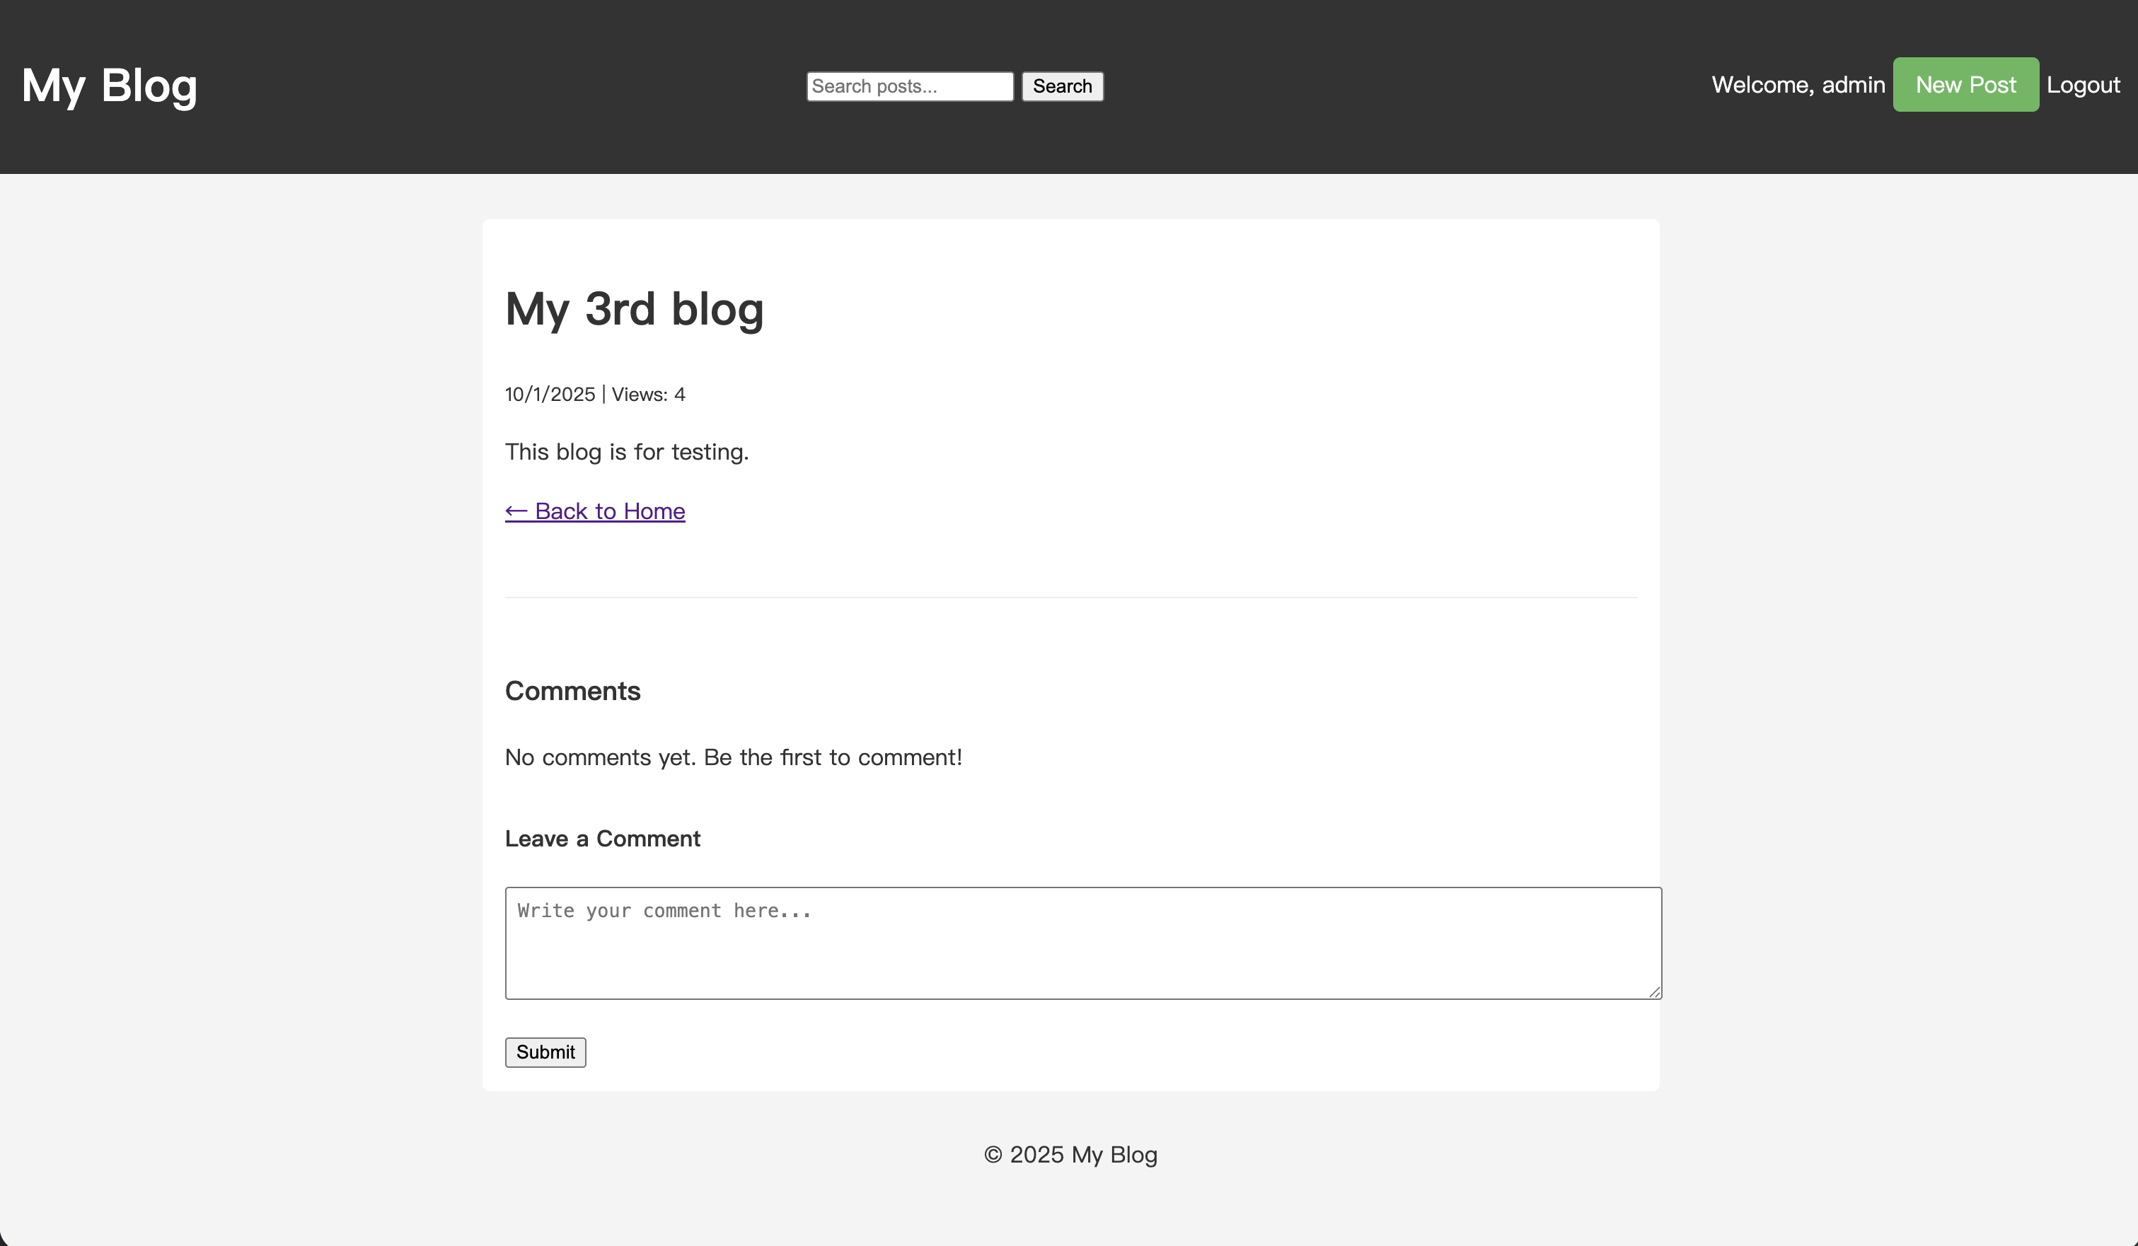
Task: Click the Comments section heading
Action: tap(572, 692)
